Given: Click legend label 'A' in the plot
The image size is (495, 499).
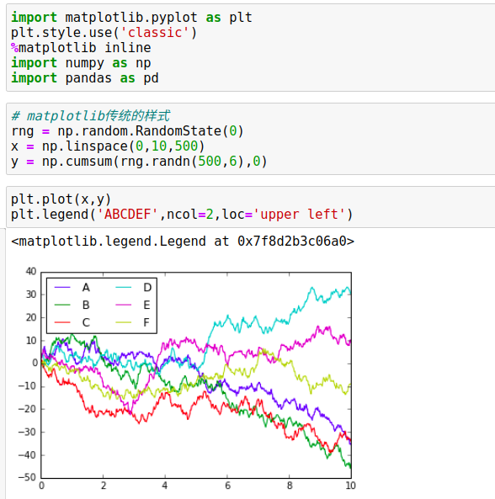Looking at the screenshot, I should (86, 288).
